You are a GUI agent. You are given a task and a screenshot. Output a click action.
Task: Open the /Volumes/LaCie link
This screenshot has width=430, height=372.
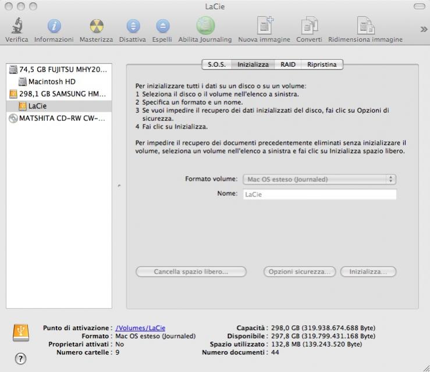tap(140, 328)
